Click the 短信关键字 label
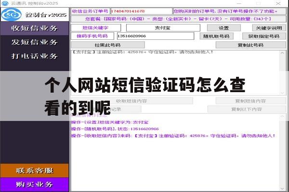This screenshot has height=192, width=289. tap(96, 28)
